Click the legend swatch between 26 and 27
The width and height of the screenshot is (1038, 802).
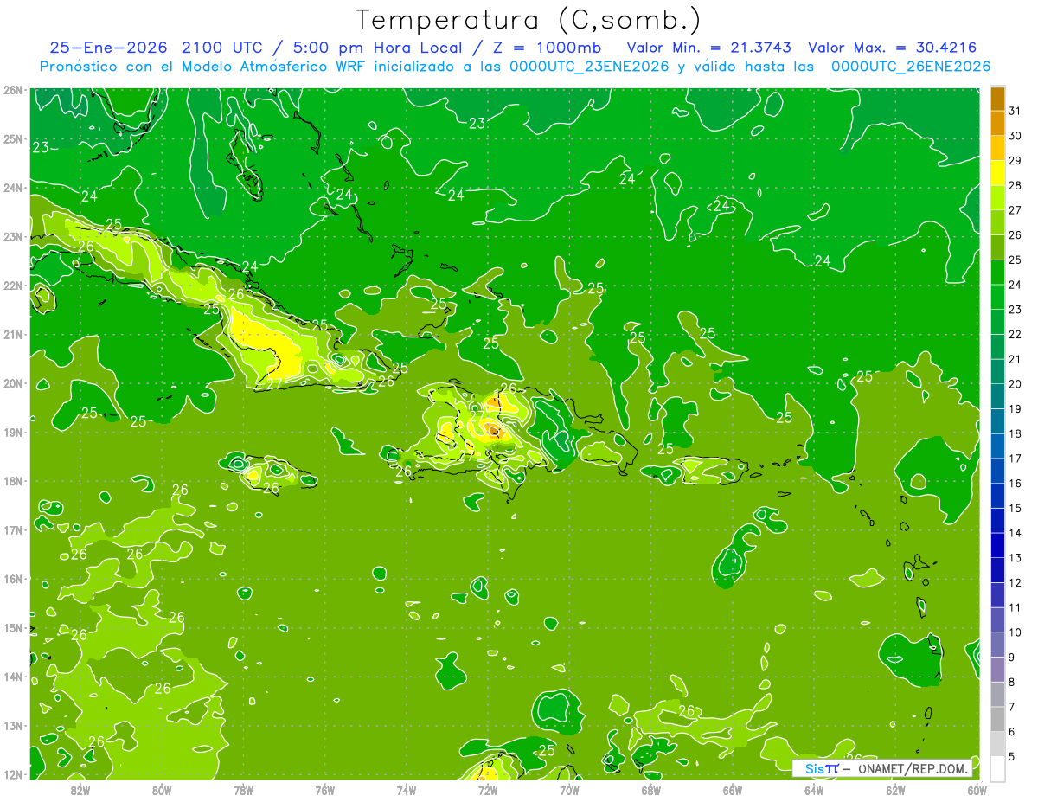click(997, 222)
